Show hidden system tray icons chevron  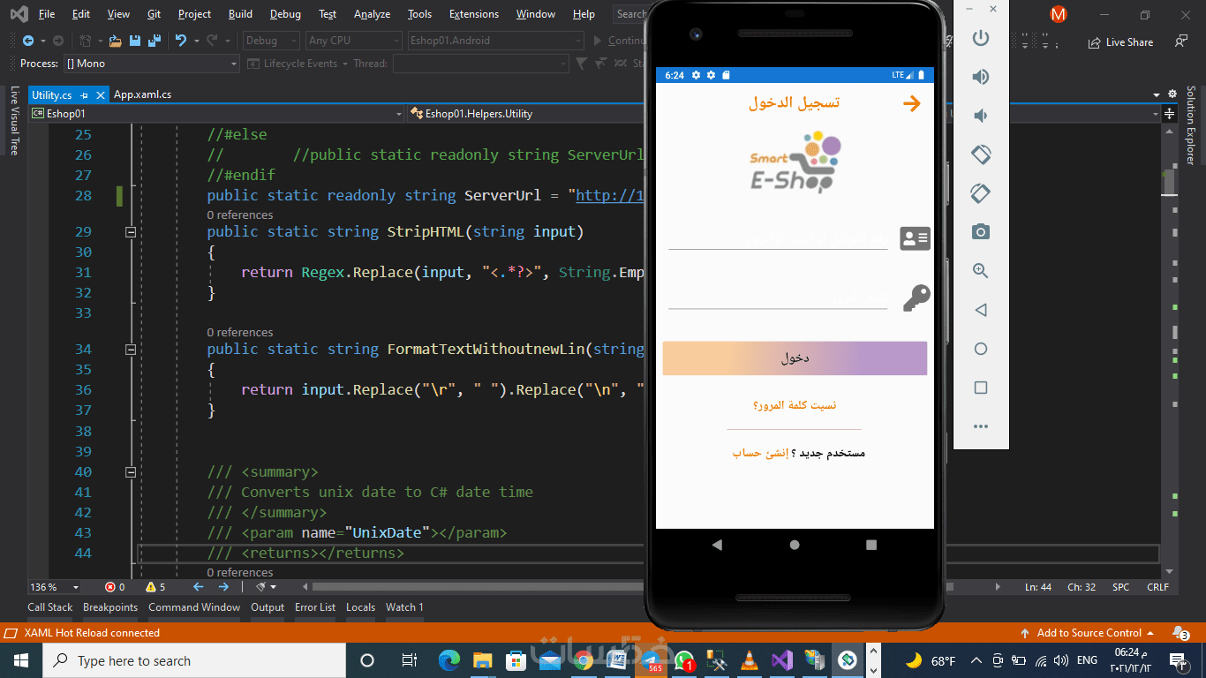coord(976,660)
